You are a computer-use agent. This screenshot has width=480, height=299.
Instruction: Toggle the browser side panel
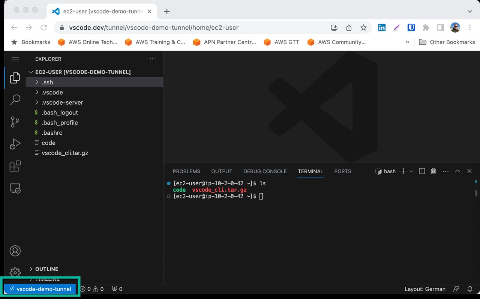coord(441,27)
